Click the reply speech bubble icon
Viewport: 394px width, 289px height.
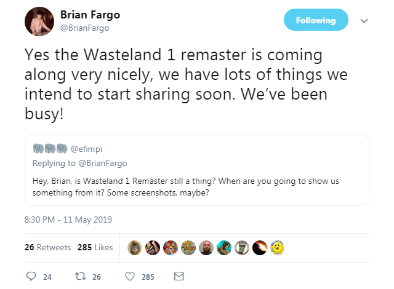pyautogui.click(x=31, y=276)
